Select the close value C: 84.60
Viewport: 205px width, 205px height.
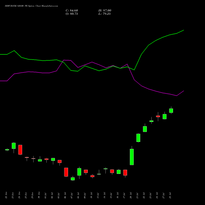[72, 11]
